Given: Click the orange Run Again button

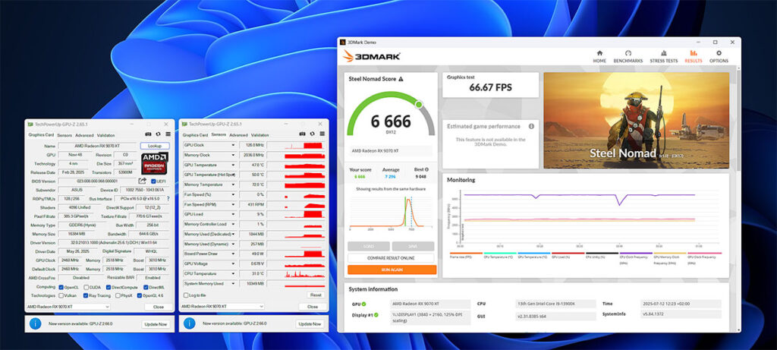Looking at the screenshot, I should [x=392, y=270].
